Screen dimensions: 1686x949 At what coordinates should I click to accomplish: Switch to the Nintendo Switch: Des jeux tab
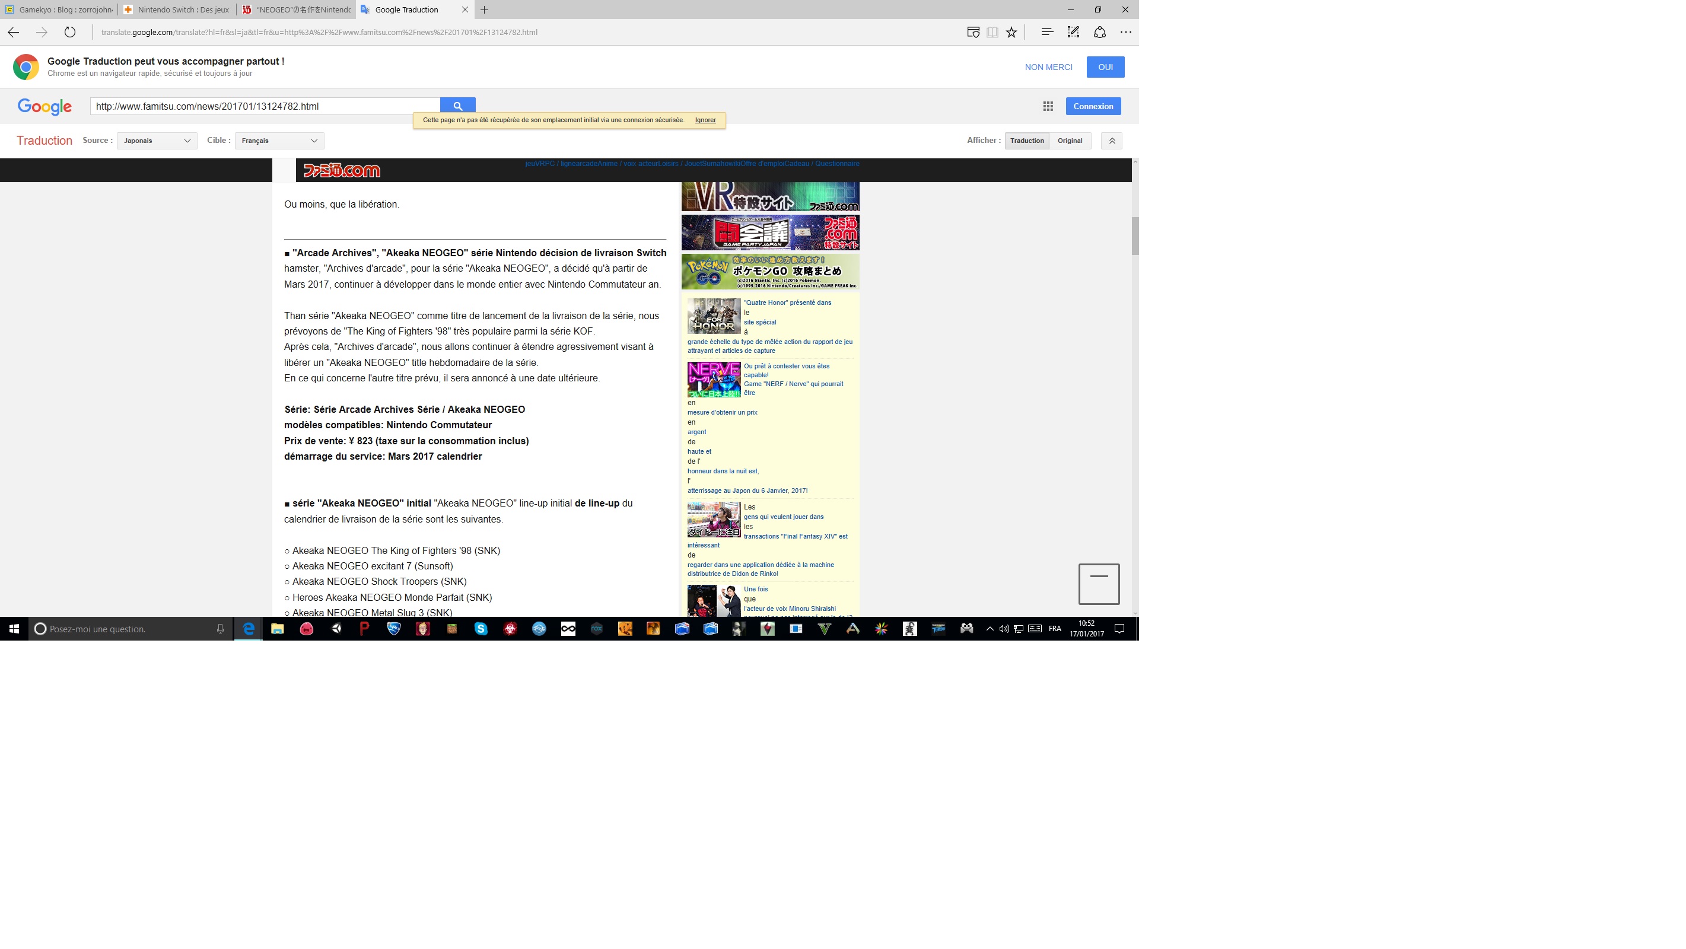click(177, 10)
